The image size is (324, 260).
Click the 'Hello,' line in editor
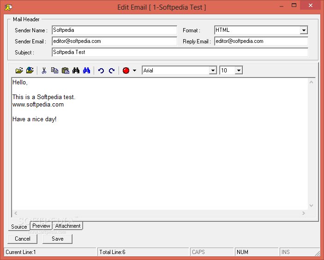[x=20, y=83]
